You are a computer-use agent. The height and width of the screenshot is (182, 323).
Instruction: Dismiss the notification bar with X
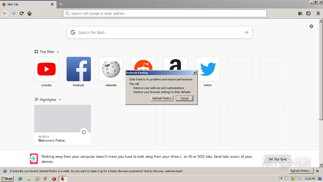[317, 171]
